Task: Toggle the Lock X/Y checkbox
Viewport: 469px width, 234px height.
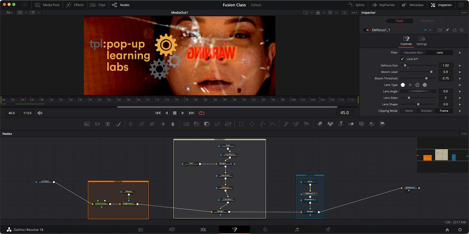Action: (403, 59)
